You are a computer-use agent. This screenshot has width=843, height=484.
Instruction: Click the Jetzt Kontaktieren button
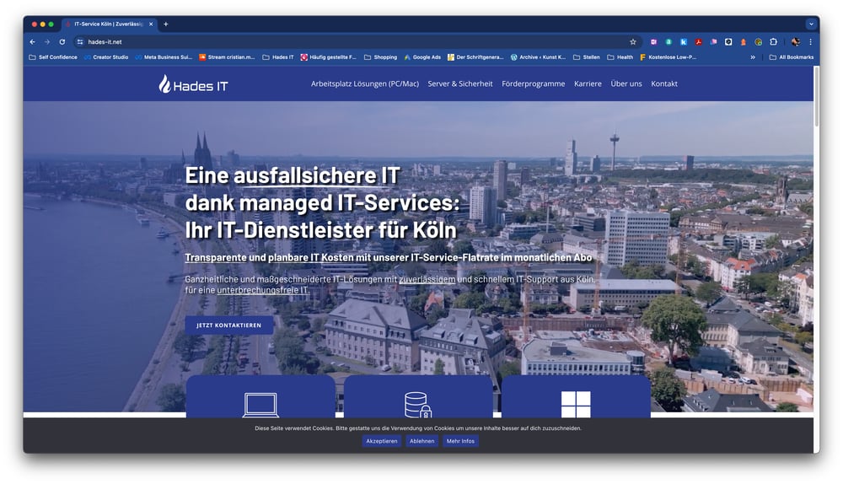tap(229, 325)
